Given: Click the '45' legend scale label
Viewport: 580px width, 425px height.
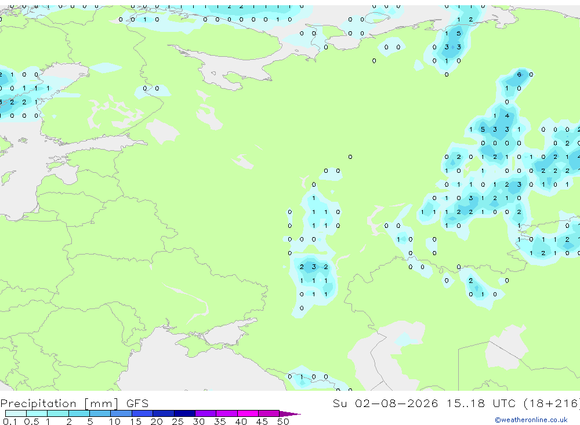Looking at the screenshot, I should point(262,422).
